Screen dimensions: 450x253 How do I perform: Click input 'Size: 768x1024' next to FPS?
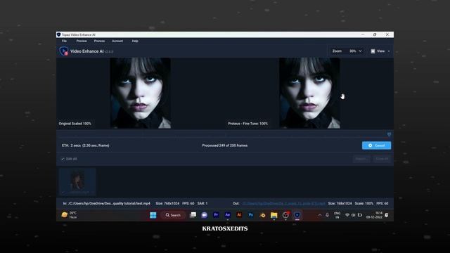(167, 203)
